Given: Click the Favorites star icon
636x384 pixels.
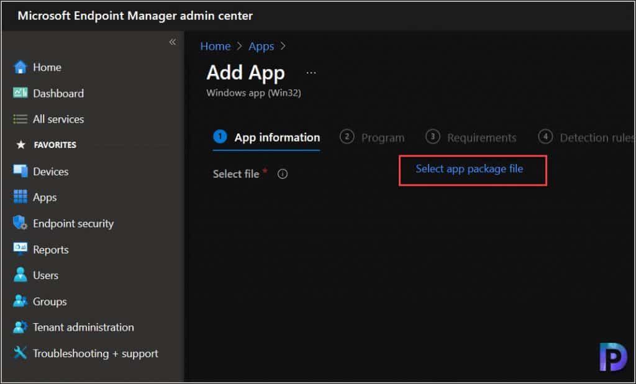Looking at the screenshot, I should click(x=20, y=145).
